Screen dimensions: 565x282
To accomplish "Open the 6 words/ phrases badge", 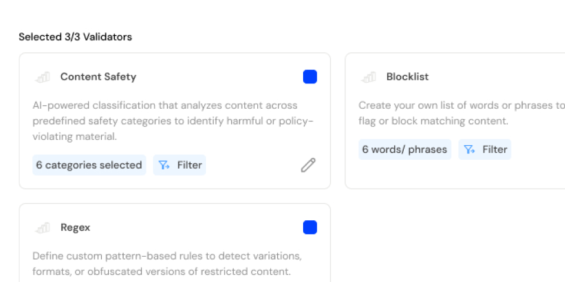I will (404, 149).
